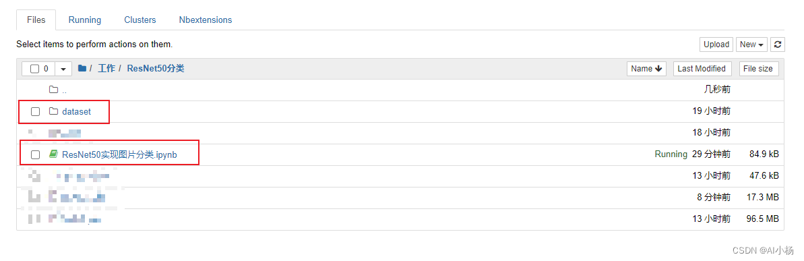Screen dimensions: 804x261
Task: Sort by Last Modified
Action: tap(702, 69)
